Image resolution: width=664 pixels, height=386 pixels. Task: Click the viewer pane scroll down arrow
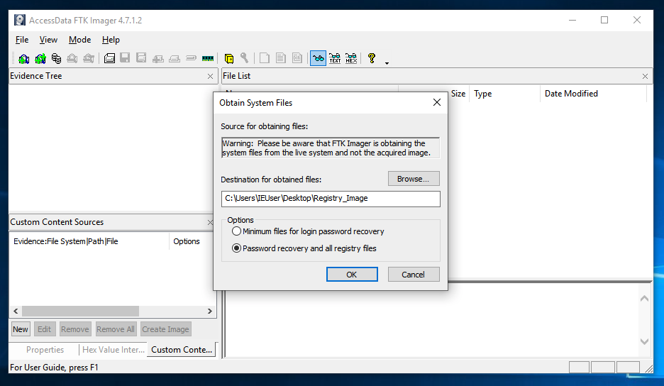(645, 341)
